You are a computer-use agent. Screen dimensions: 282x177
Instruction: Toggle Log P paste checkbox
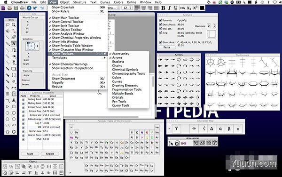[x=23, y=123]
